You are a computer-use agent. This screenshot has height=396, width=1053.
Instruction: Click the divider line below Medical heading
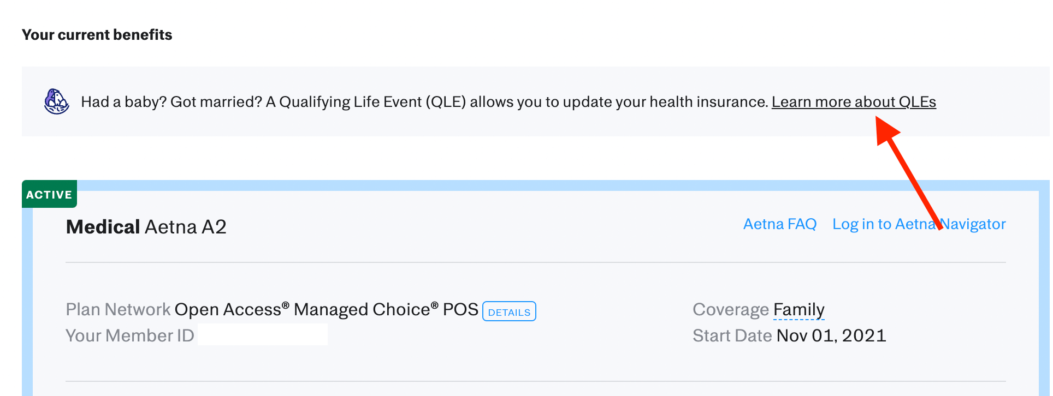click(535, 262)
